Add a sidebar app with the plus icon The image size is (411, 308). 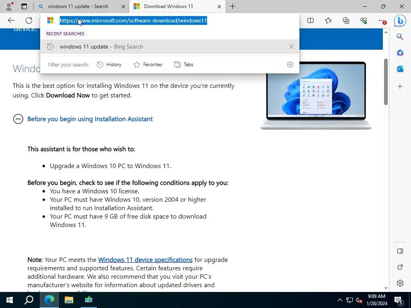pyautogui.click(x=400, y=87)
